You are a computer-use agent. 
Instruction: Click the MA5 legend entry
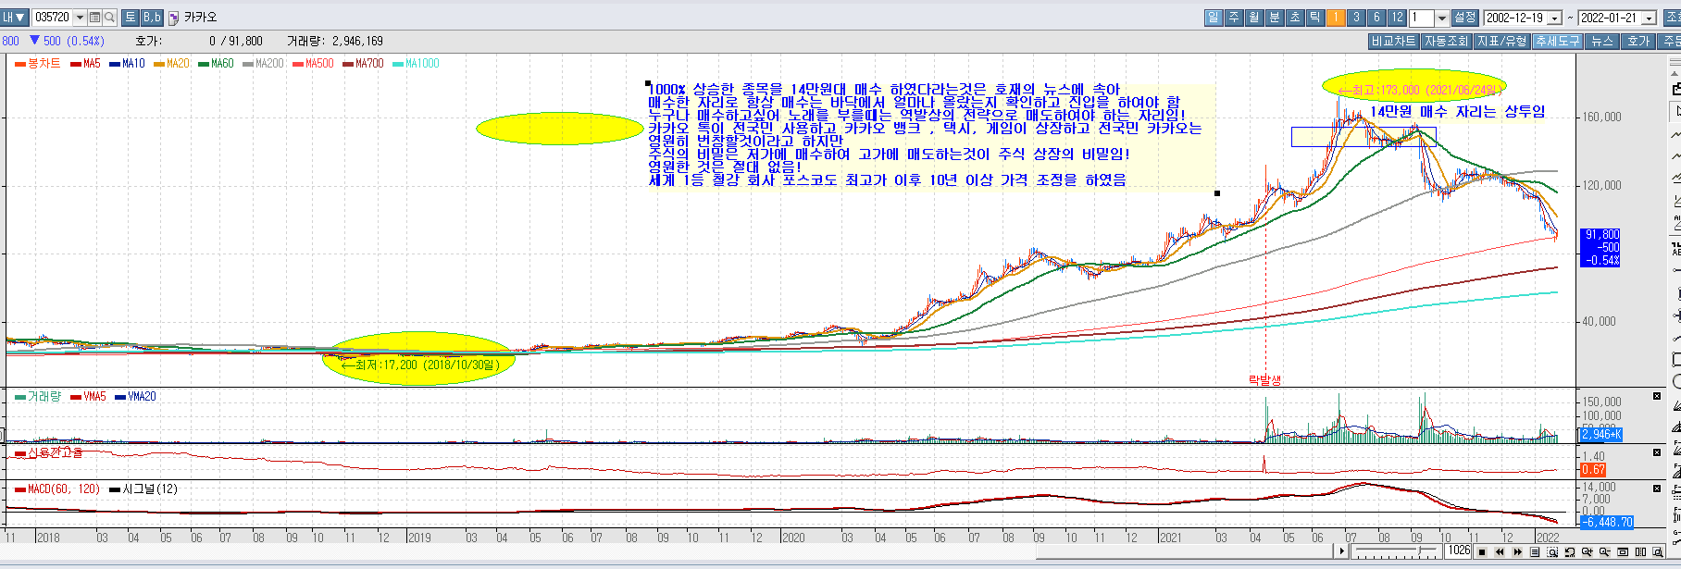coord(85,64)
